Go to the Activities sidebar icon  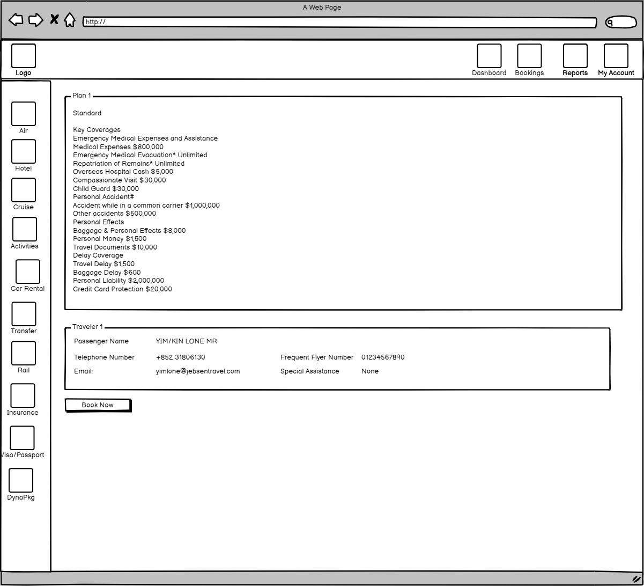coord(25,229)
